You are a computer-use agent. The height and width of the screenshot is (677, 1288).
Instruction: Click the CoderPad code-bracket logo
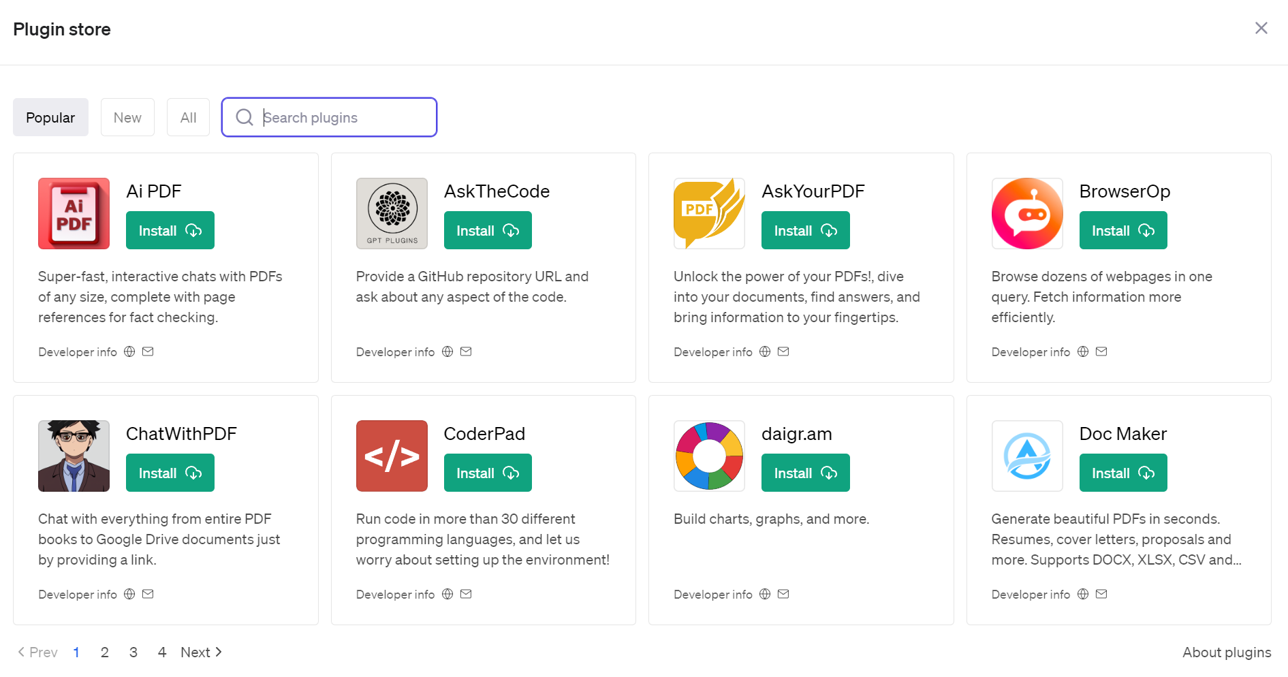[x=392, y=456]
